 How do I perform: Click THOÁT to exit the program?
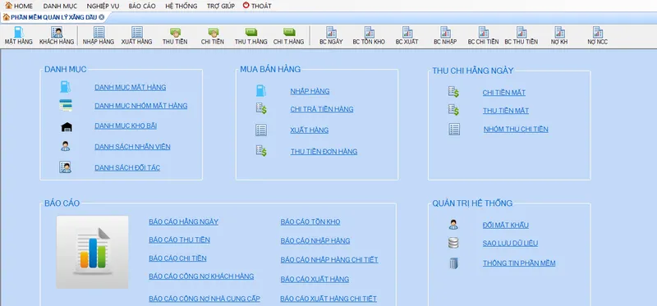(x=257, y=6)
